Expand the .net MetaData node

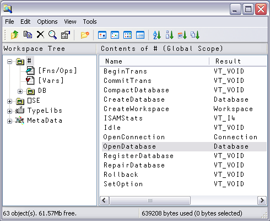tap(9, 121)
